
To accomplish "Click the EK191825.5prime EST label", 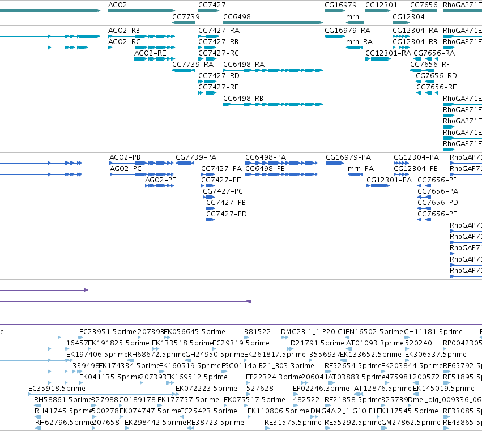I will pyautogui.click(x=118, y=343).
